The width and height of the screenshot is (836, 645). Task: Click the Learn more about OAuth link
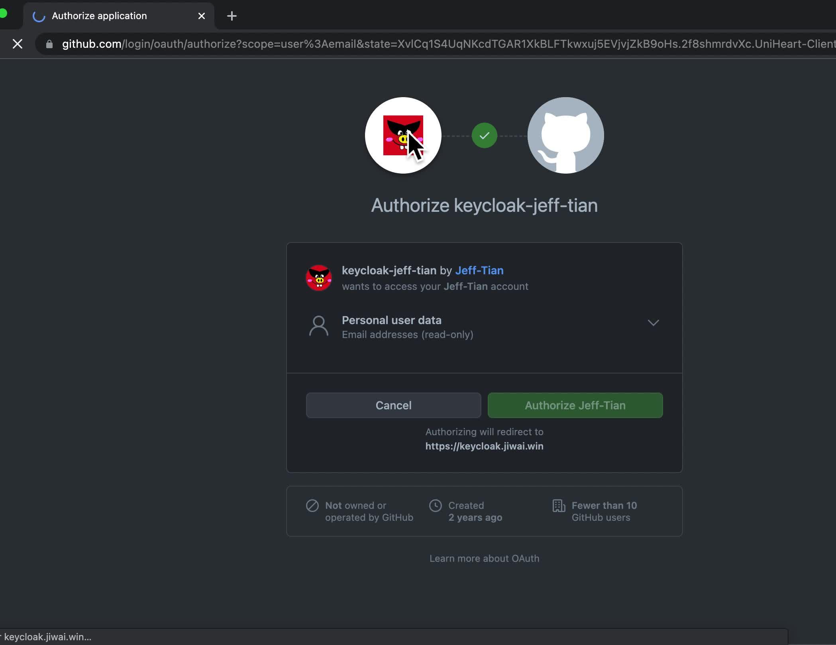(484, 558)
